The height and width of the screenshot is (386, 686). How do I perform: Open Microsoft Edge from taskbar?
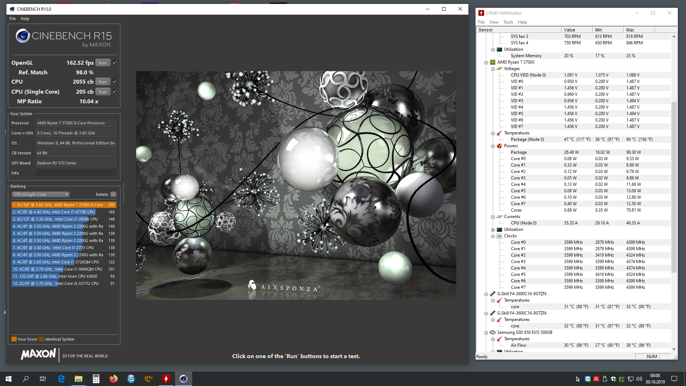[61, 379]
